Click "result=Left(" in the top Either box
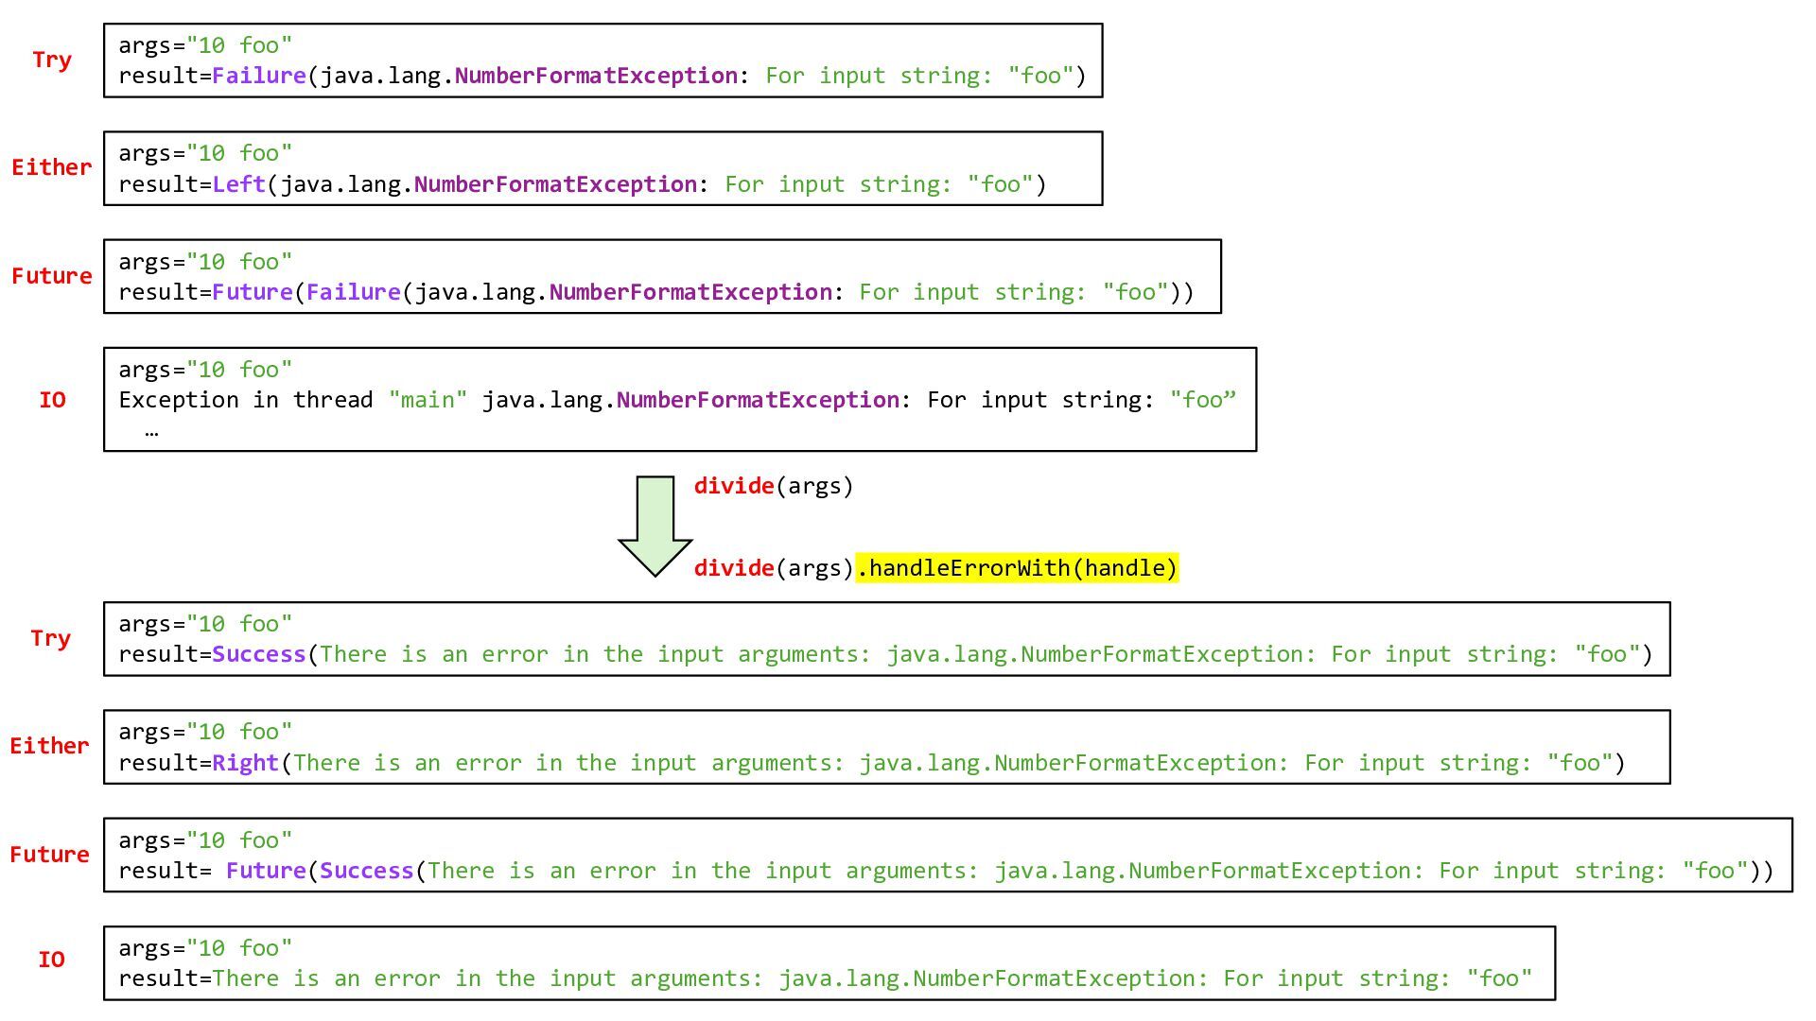This screenshot has height=1021, width=1816. [x=199, y=184]
